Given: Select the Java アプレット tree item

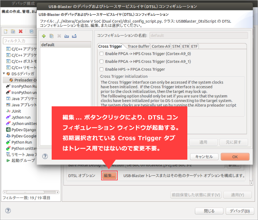Looking at the screenshot, I should coord(21,105).
